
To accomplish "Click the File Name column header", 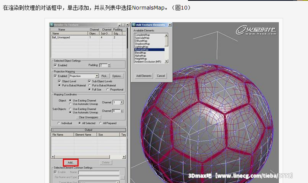I will 62,135.
